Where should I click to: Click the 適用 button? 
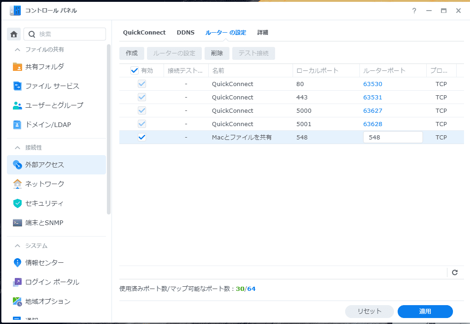(425, 312)
